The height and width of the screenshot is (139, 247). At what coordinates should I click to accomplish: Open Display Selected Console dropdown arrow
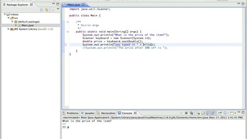[x=228, y=113]
